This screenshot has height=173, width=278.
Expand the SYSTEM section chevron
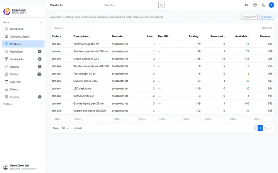[42, 104]
